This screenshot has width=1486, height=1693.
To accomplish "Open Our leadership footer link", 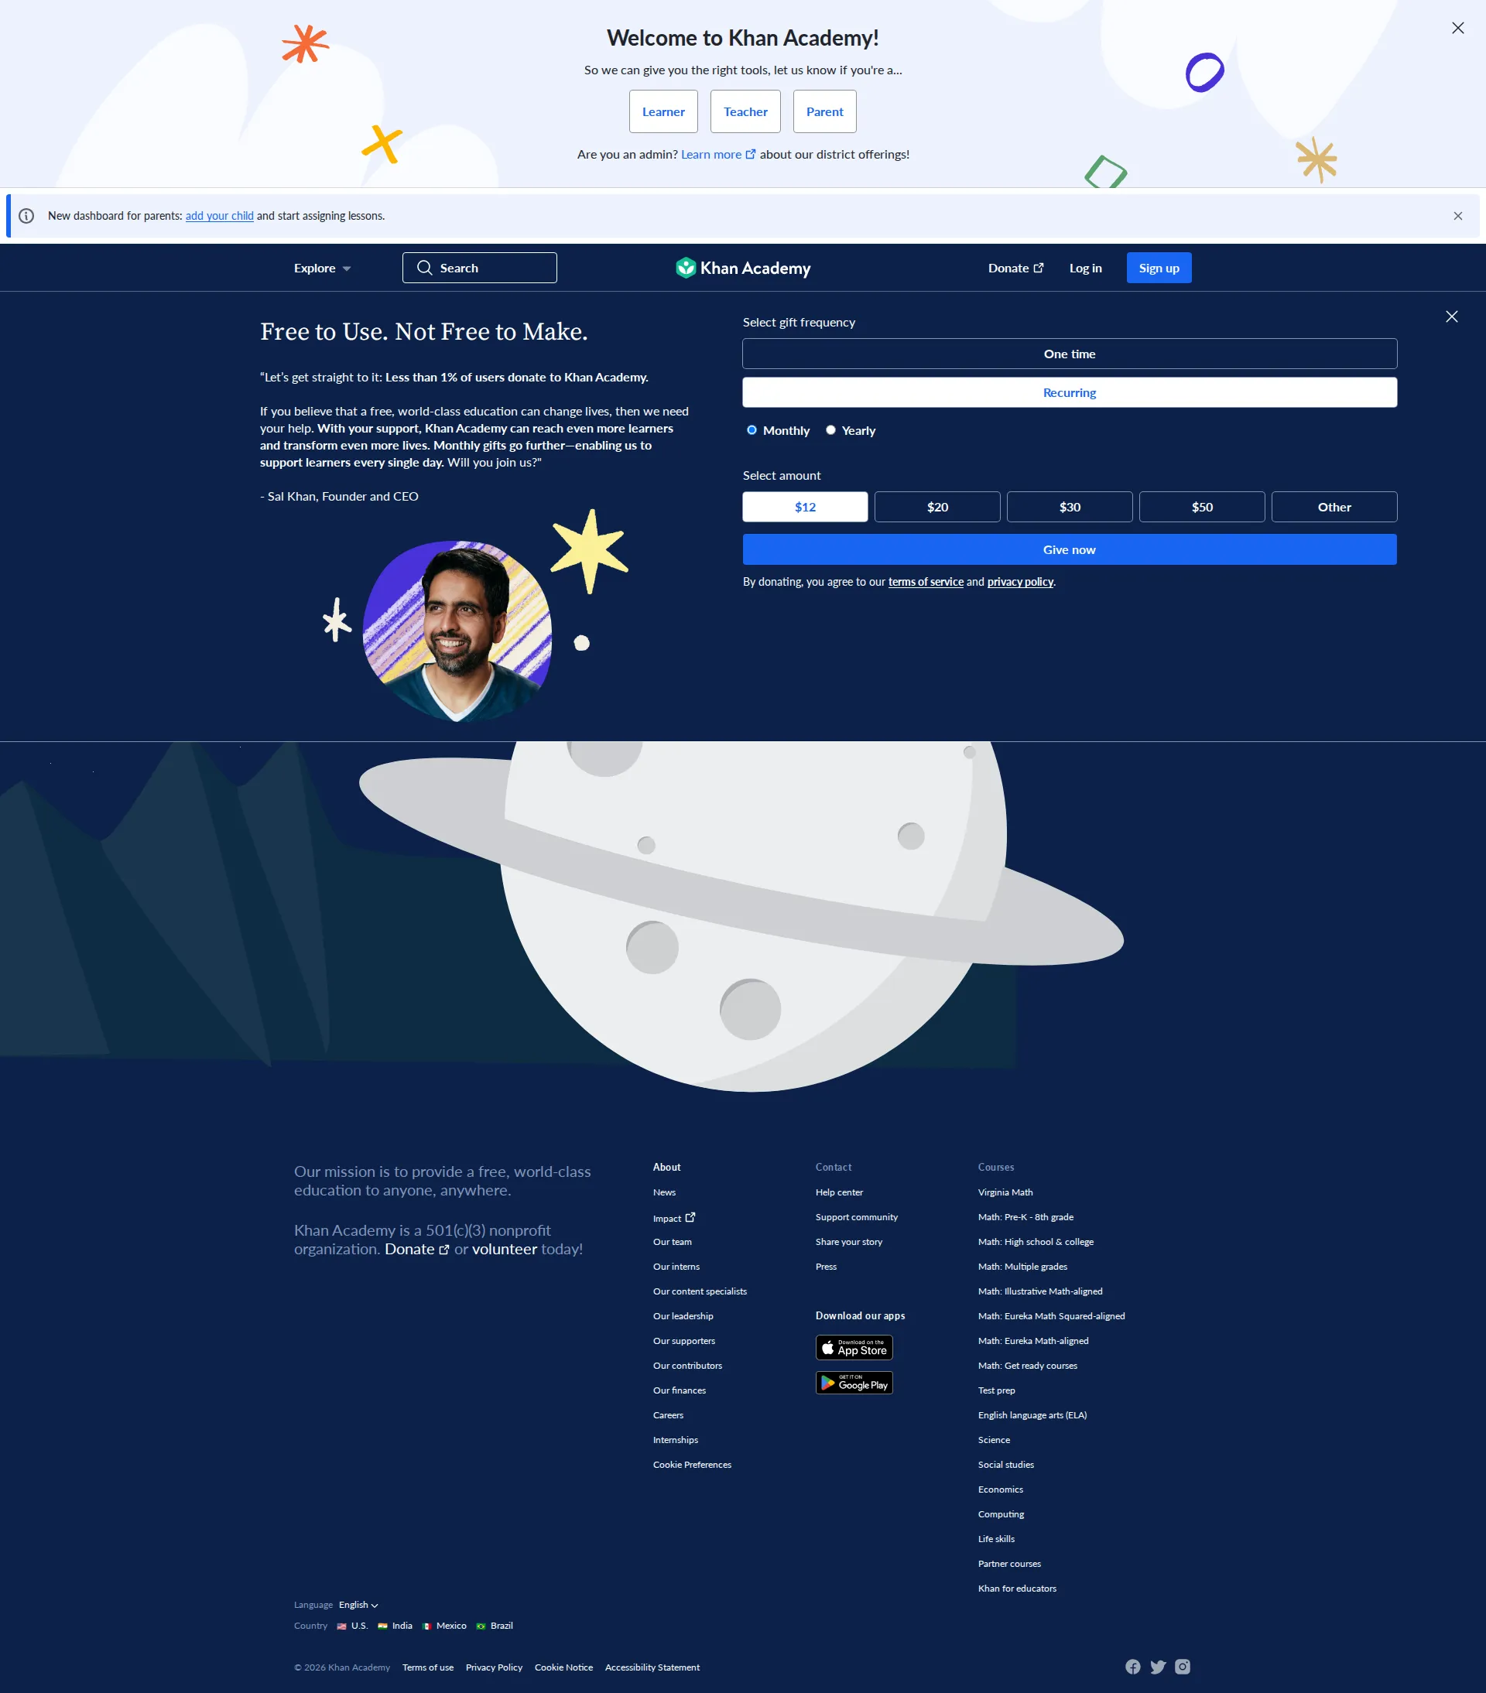I will [683, 1317].
